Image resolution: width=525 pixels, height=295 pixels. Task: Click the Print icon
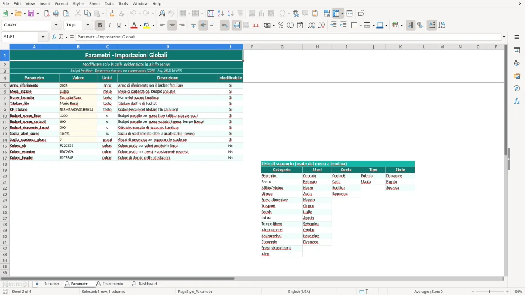tap(56, 14)
